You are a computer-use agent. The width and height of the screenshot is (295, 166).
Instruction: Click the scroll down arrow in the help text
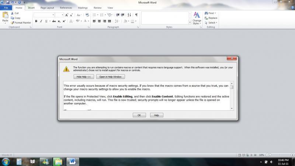tap(232, 108)
